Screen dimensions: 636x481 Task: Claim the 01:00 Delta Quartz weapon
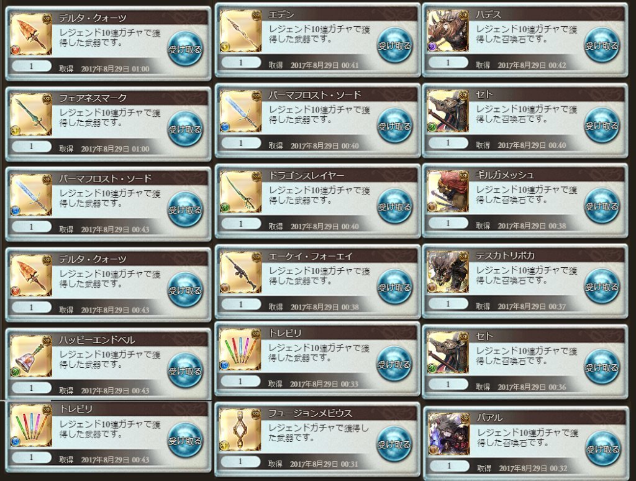point(185,49)
